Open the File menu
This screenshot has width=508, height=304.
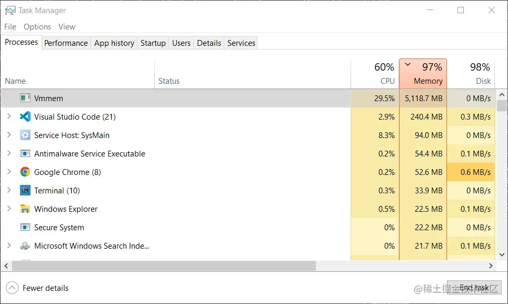pyautogui.click(x=10, y=26)
